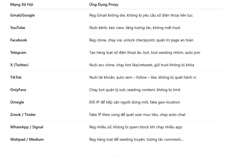Click the WhatsApp / Signal row label
The height and width of the screenshot is (157, 227).
coord(27,127)
